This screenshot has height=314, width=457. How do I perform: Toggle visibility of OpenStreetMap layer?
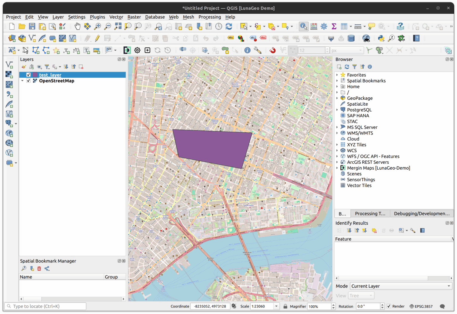point(29,81)
